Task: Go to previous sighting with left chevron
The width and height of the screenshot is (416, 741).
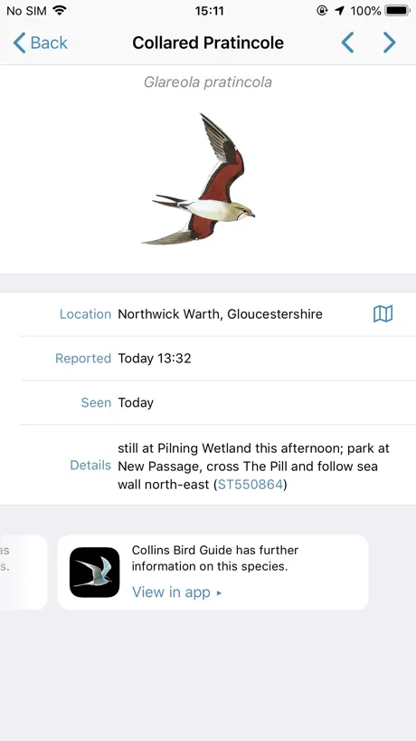Action: [x=347, y=43]
